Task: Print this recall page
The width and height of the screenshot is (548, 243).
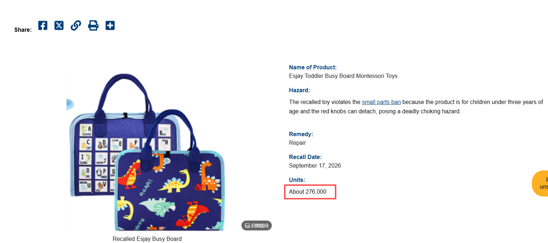Action: point(93,26)
